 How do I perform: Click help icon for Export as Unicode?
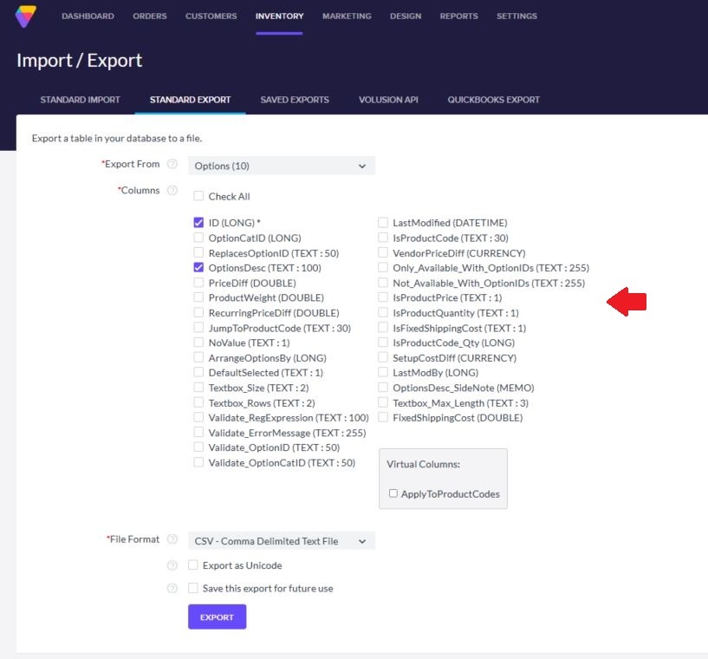point(172,565)
